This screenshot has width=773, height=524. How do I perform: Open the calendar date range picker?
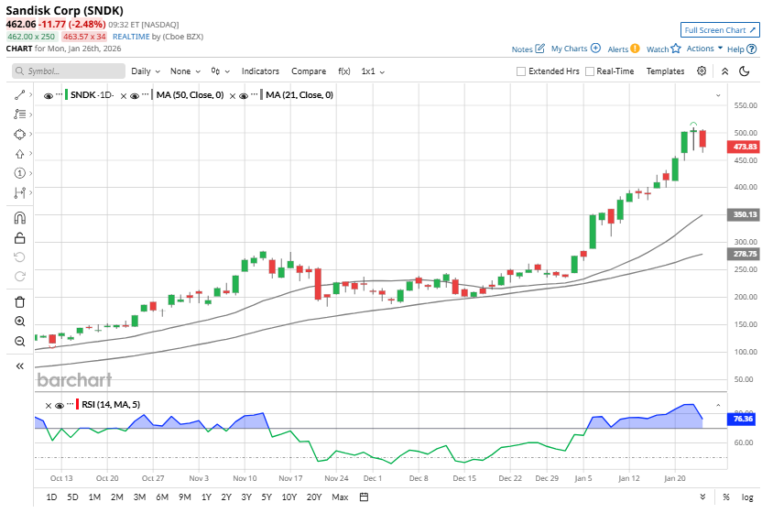[364, 497]
